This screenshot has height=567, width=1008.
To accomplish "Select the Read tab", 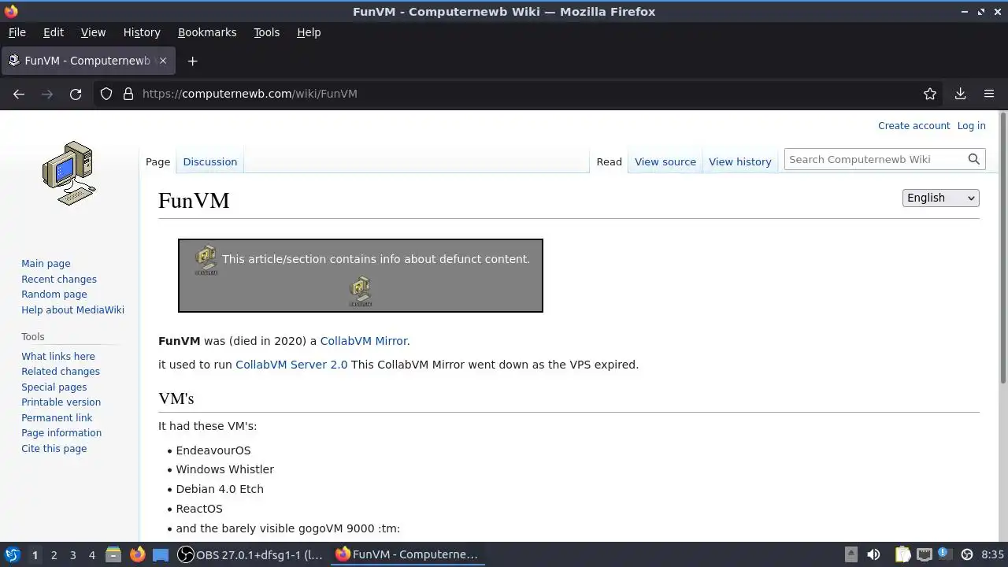I will coord(609,161).
